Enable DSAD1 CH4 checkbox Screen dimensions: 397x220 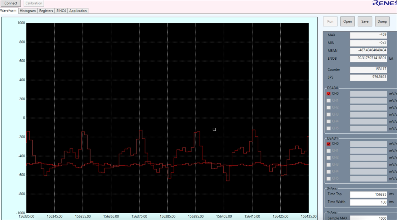[328, 172]
